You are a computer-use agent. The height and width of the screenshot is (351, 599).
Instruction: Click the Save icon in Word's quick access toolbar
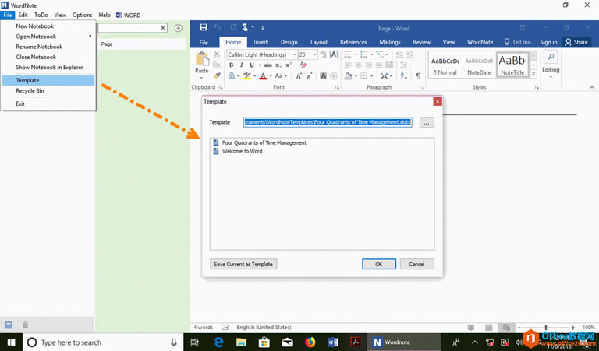[204, 27]
